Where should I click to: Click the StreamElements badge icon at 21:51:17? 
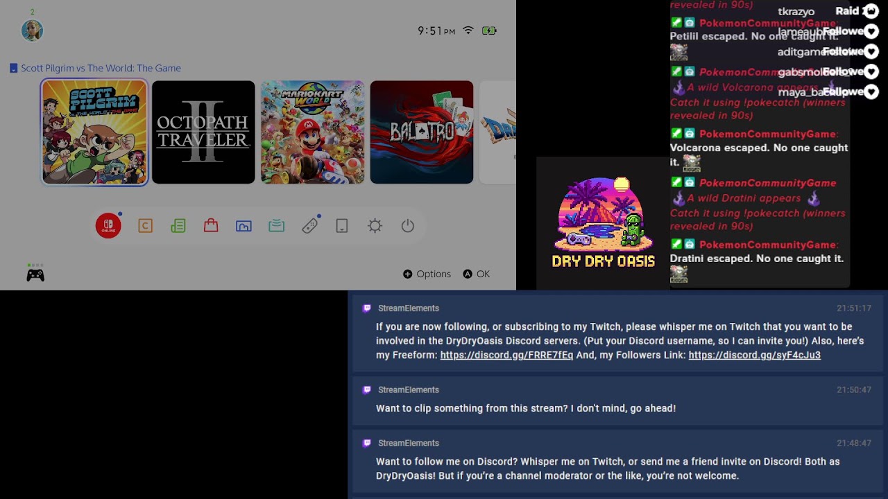coord(367,308)
